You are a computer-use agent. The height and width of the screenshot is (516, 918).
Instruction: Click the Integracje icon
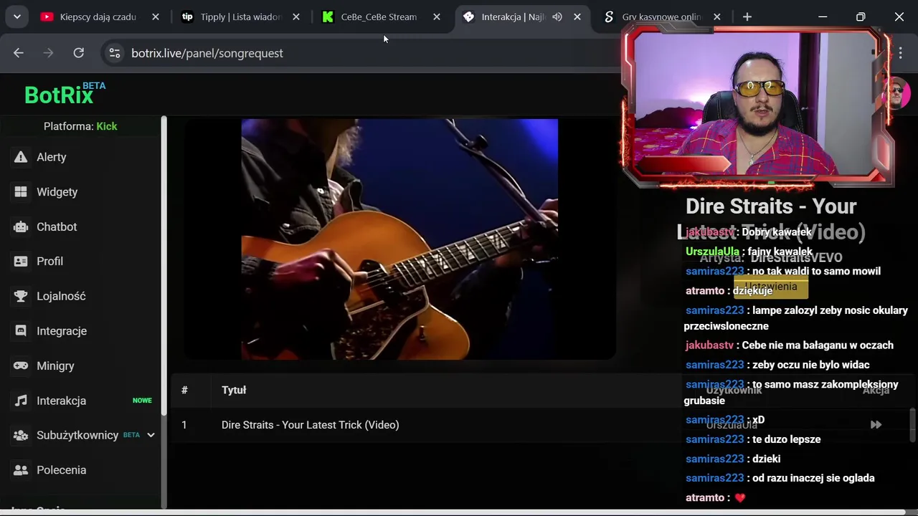pyautogui.click(x=21, y=331)
